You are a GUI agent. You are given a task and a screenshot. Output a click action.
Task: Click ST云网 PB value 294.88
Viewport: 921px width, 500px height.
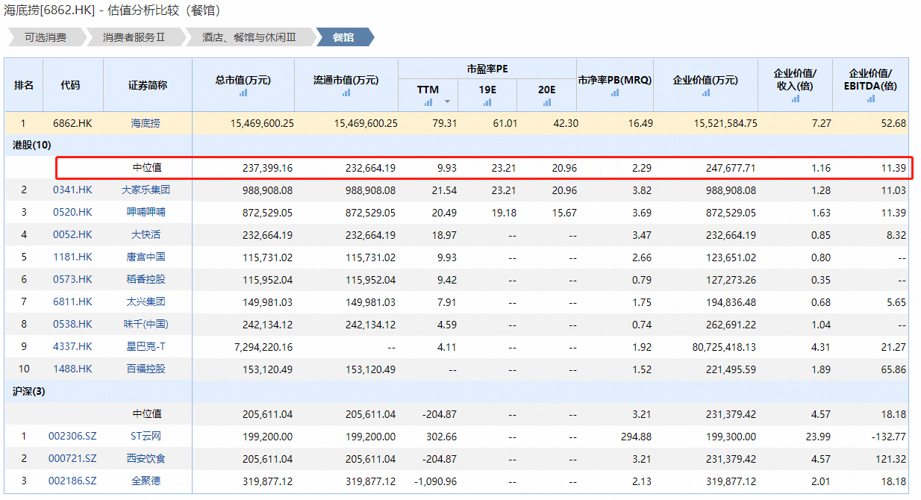click(637, 436)
